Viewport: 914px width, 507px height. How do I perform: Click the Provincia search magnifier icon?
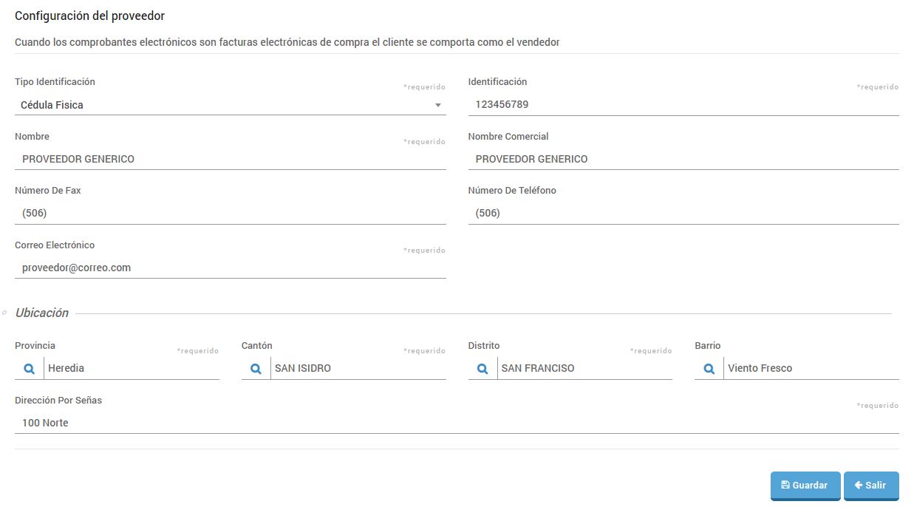tap(29, 369)
